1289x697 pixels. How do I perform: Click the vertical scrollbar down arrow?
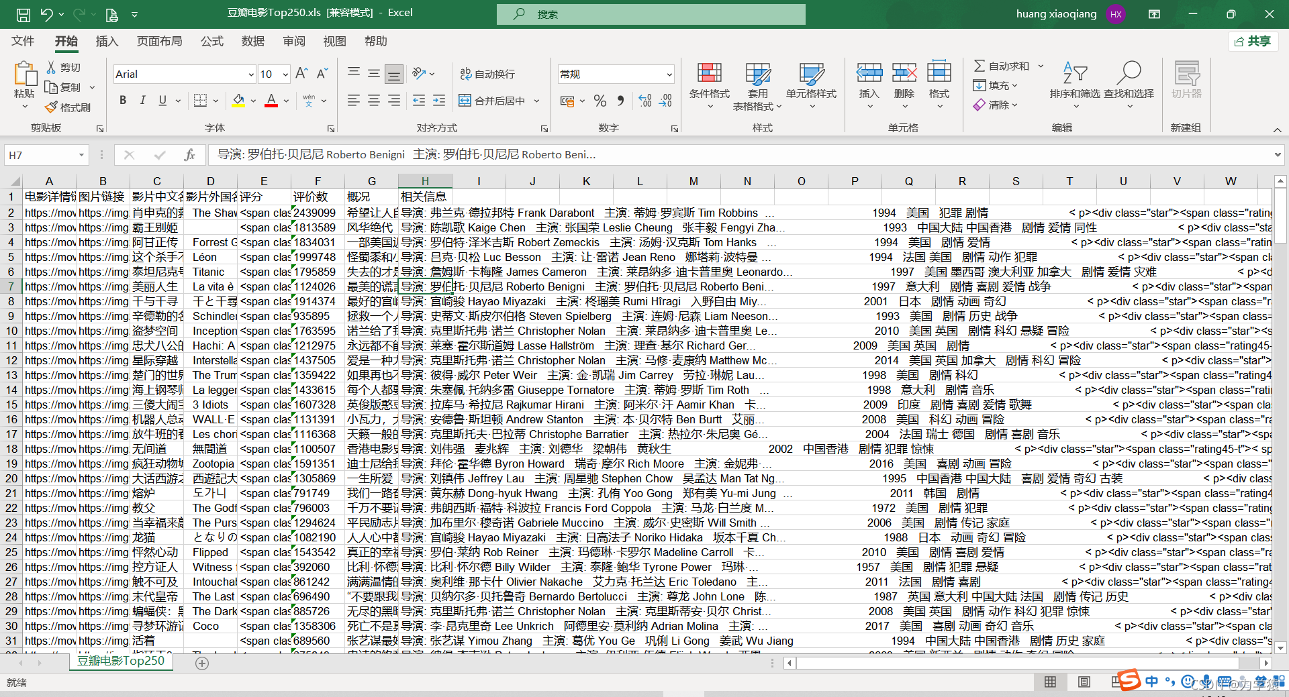pos(1280,647)
